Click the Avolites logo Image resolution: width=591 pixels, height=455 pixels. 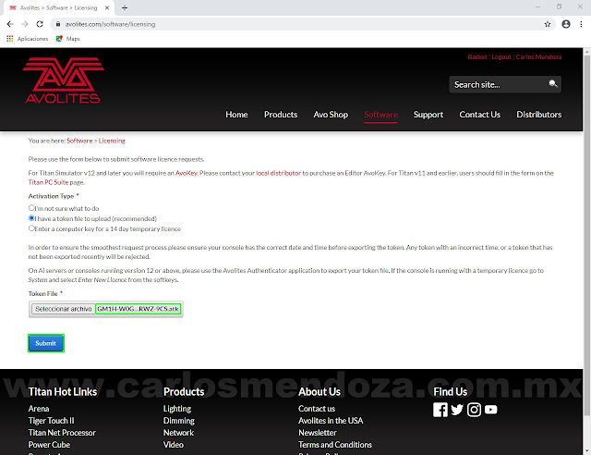click(x=63, y=80)
